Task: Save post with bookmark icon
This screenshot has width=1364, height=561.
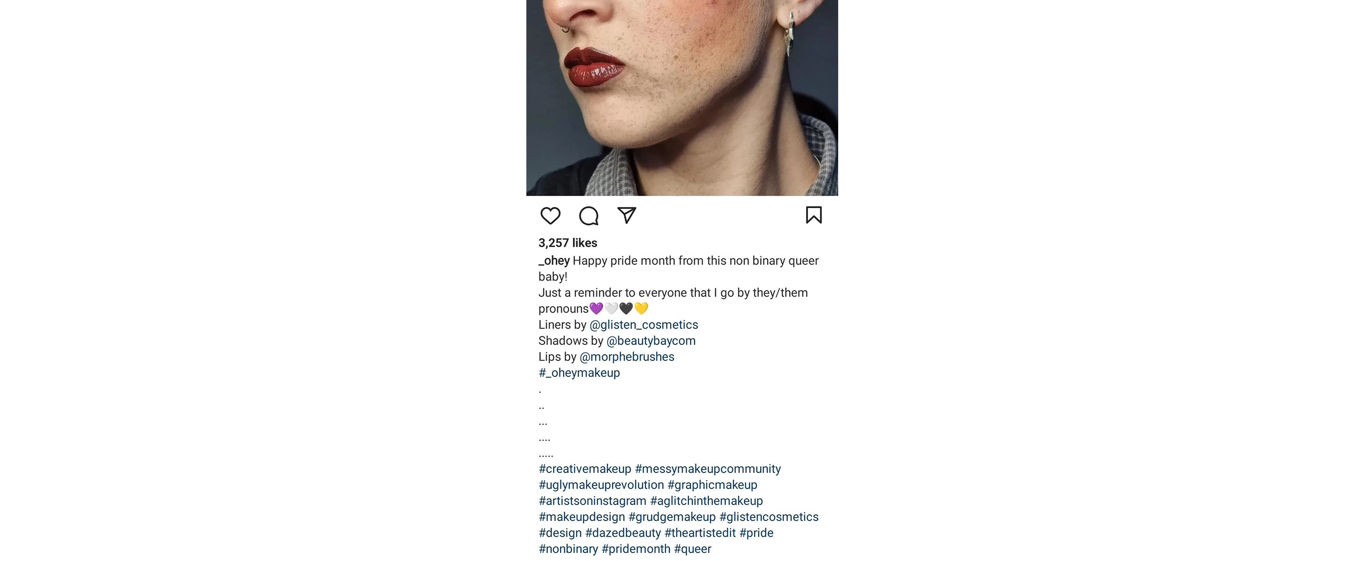Action: (813, 215)
